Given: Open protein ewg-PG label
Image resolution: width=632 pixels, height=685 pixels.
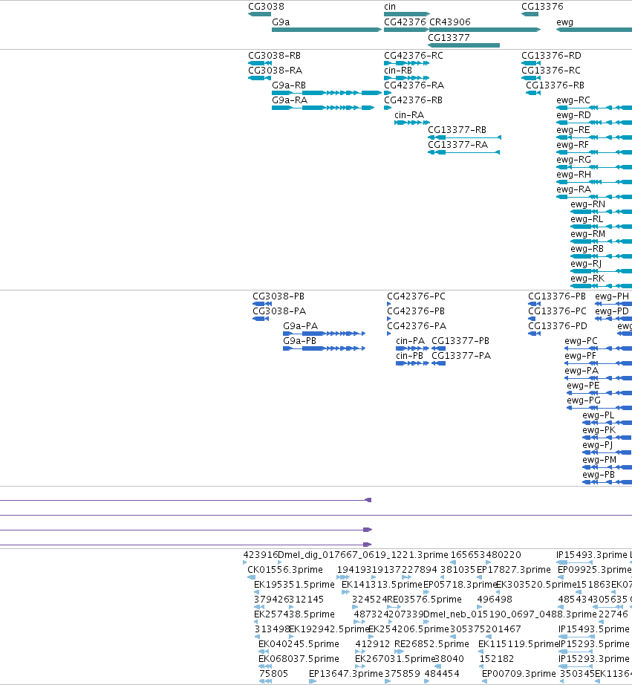Looking at the screenshot, I should (584, 400).
